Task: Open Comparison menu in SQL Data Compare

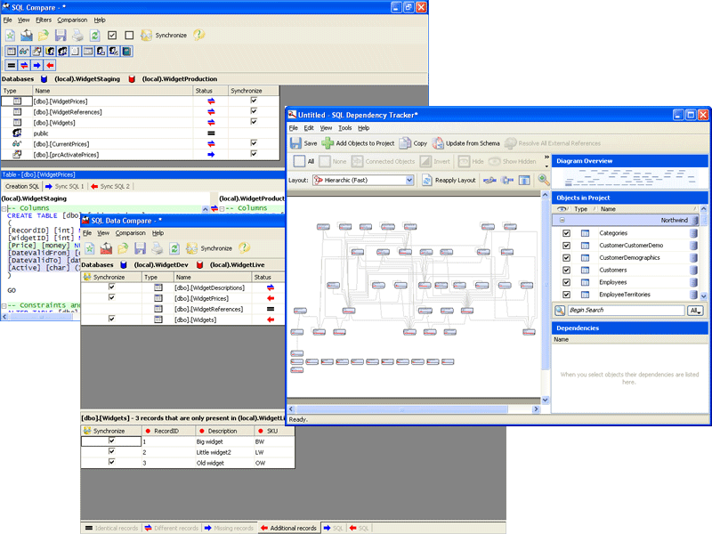Action: [130, 233]
